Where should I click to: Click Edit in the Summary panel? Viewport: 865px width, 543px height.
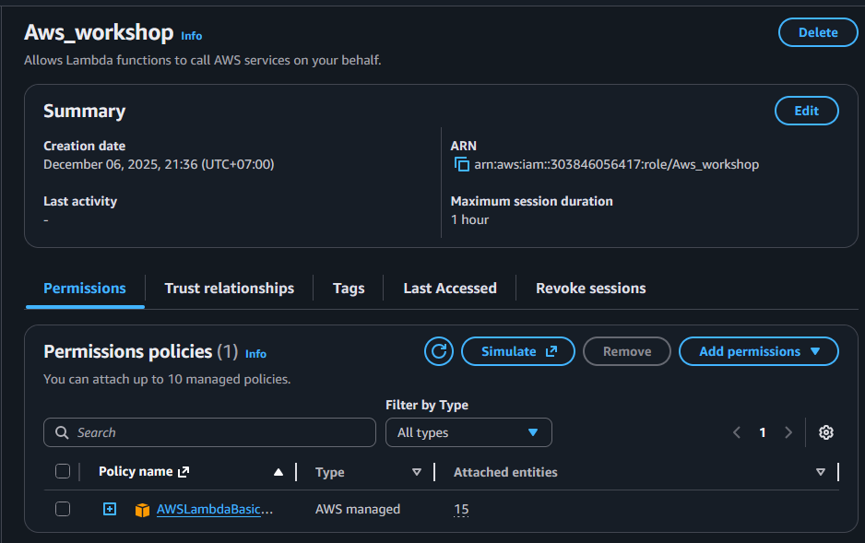point(806,111)
